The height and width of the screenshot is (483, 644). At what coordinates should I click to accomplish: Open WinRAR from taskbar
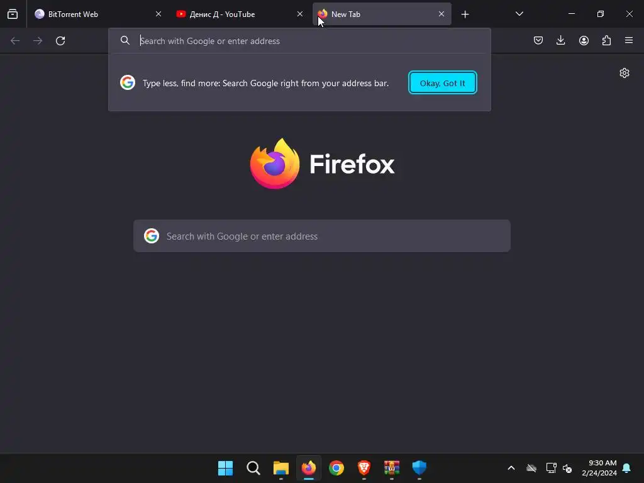(x=392, y=468)
